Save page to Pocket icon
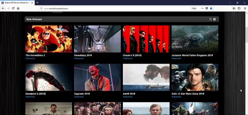248x115 pixels. point(207,8)
